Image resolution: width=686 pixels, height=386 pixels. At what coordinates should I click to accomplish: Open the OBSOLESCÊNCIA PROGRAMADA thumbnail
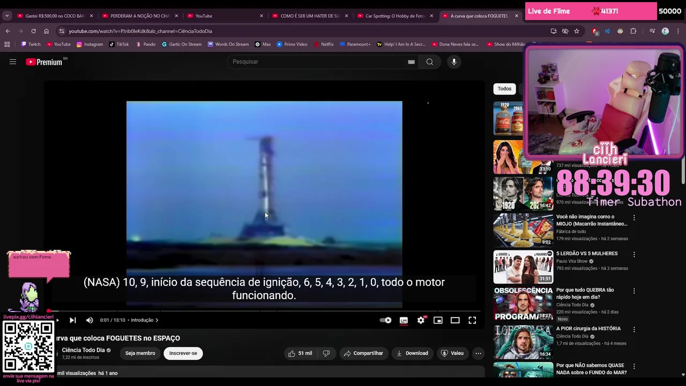coord(523,303)
